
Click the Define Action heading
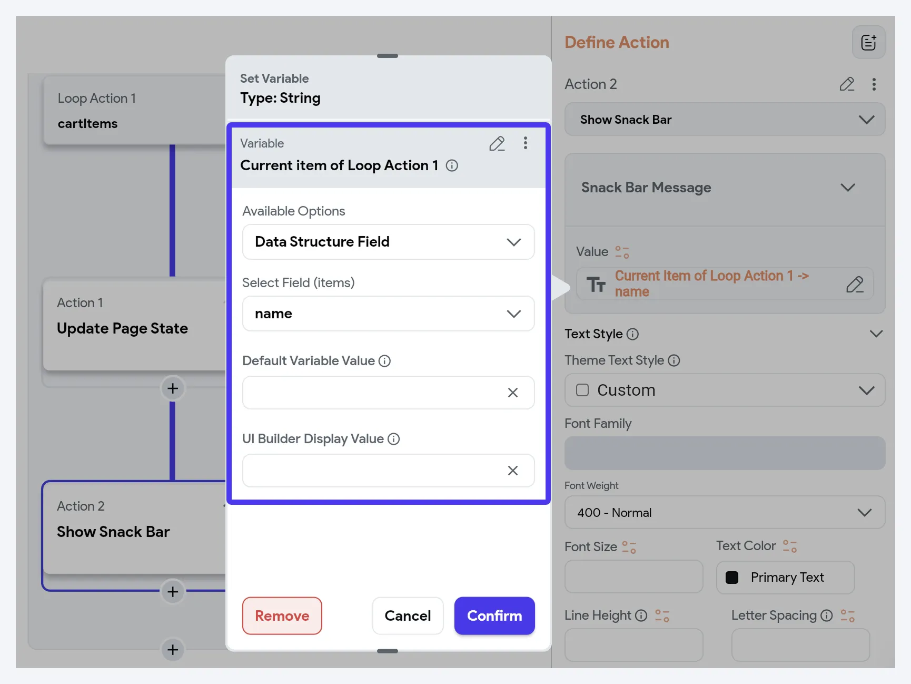(617, 43)
